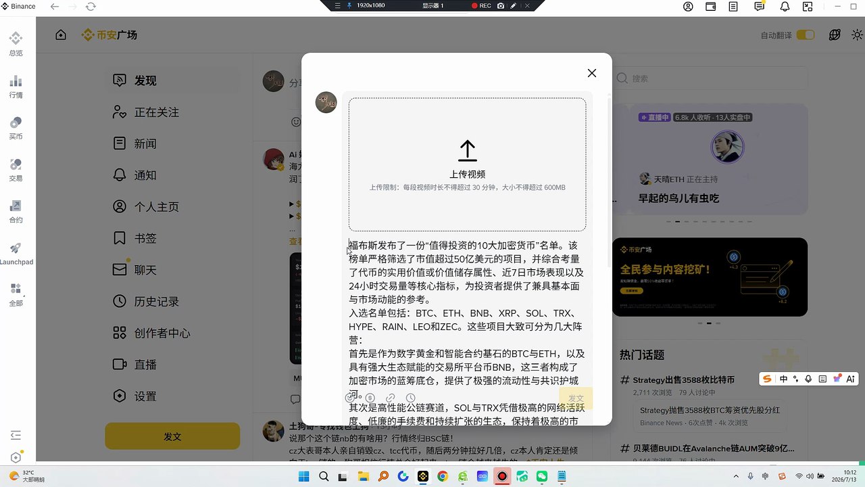
Task: Open the account profile icon in title bar
Action: click(688, 6)
